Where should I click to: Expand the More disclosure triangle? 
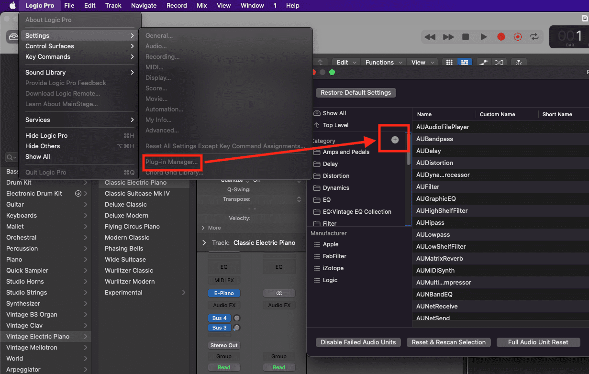[204, 228]
